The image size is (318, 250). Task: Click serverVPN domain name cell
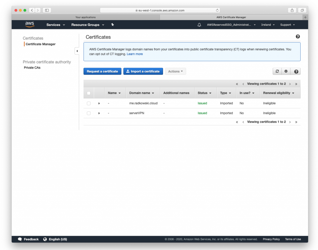[137, 113]
